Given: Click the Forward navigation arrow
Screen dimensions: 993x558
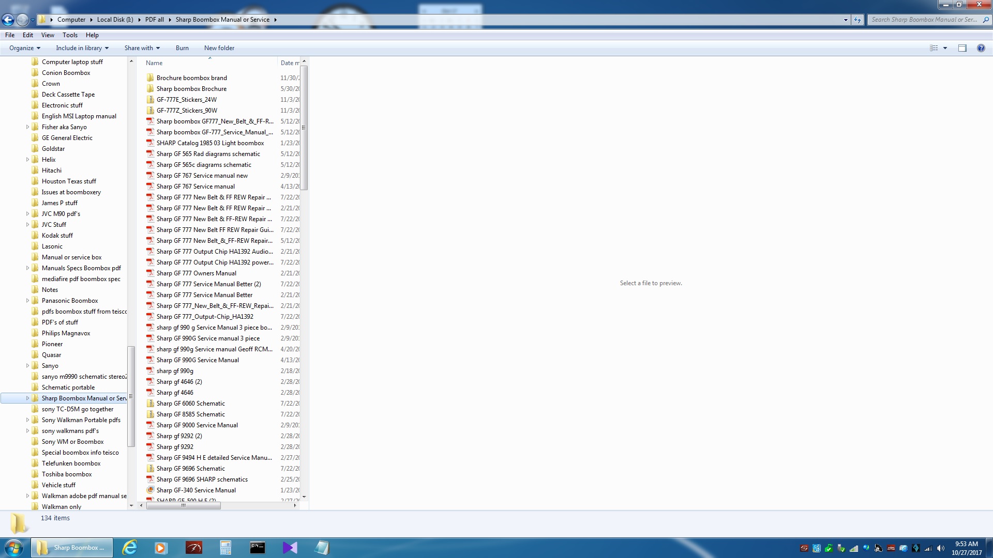Looking at the screenshot, I should tap(22, 20).
